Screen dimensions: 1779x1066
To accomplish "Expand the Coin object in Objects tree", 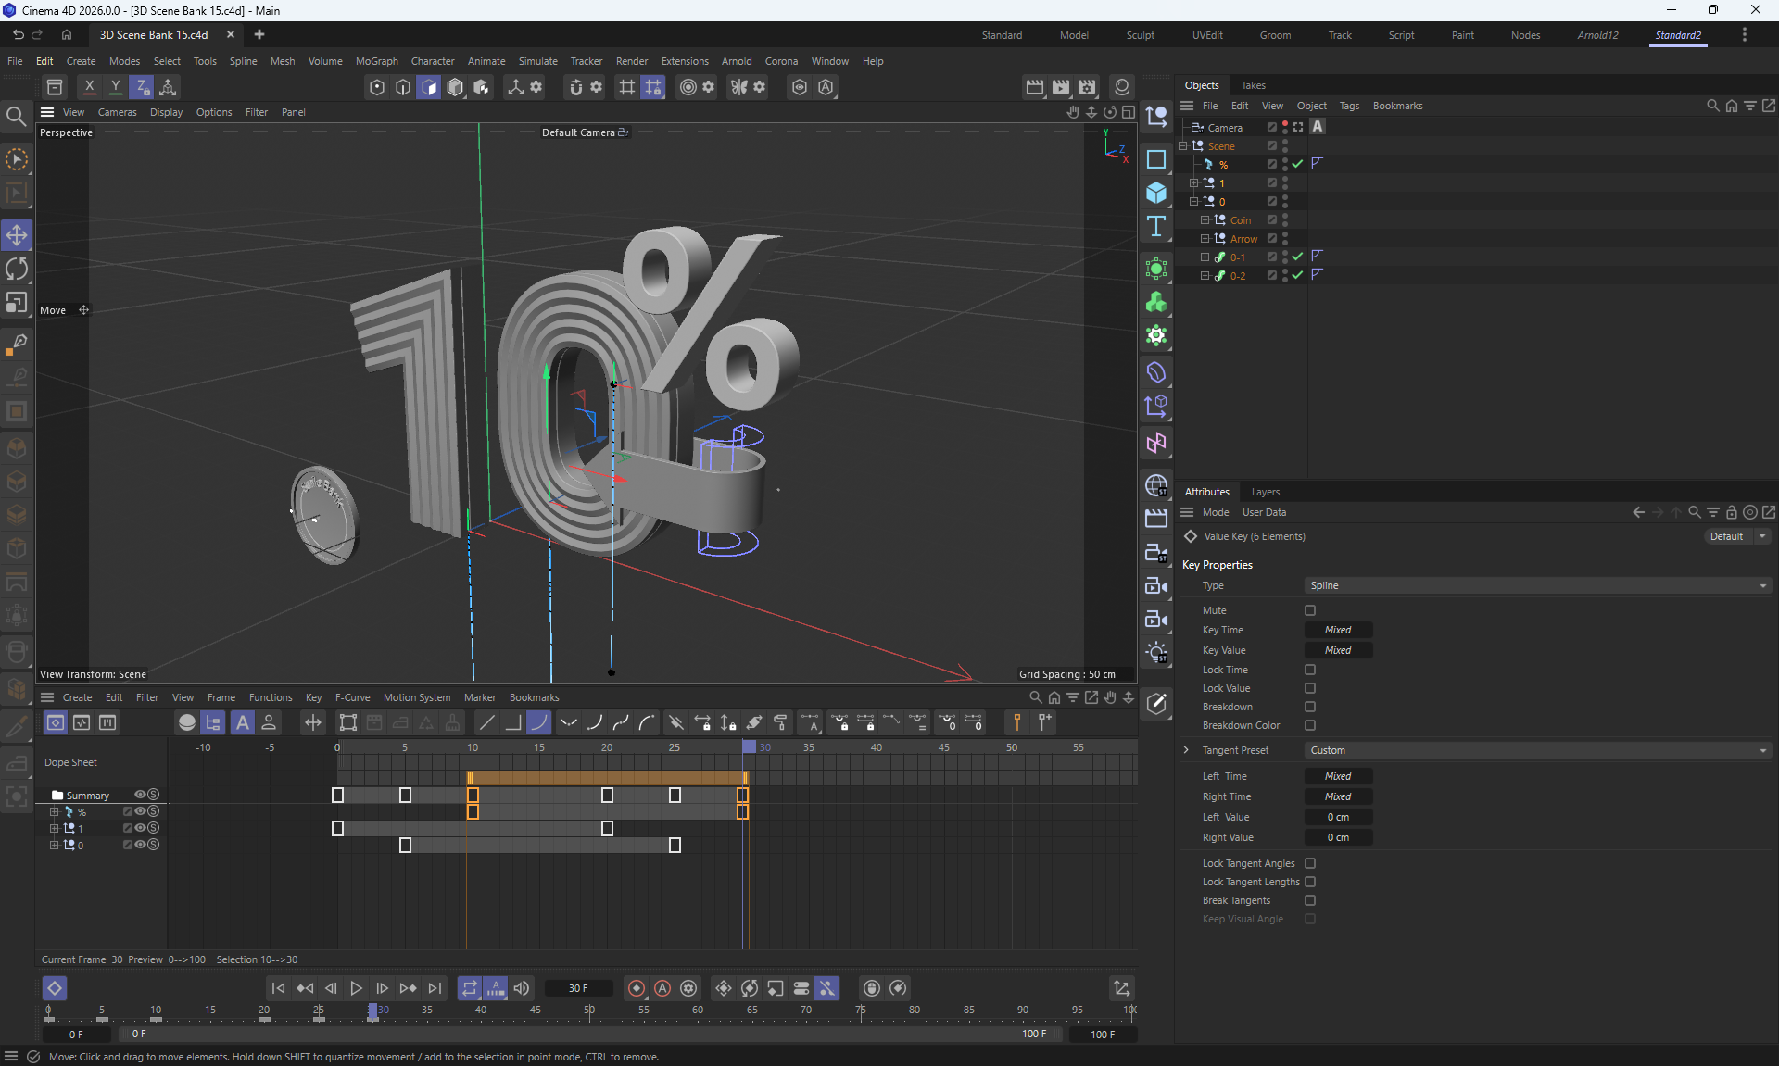I will click(1205, 220).
